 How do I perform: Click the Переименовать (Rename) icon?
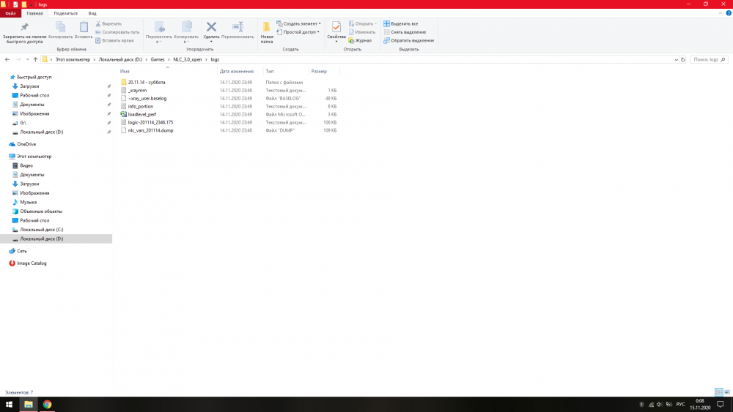point(237,27)
